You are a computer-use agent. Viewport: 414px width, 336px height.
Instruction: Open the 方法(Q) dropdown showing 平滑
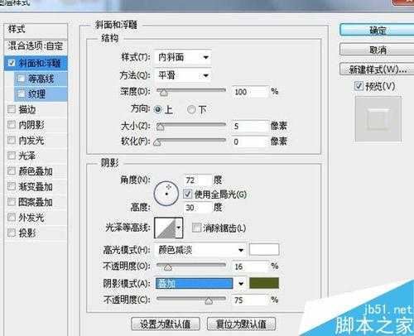pyautogui.click(x=183, y=75)
